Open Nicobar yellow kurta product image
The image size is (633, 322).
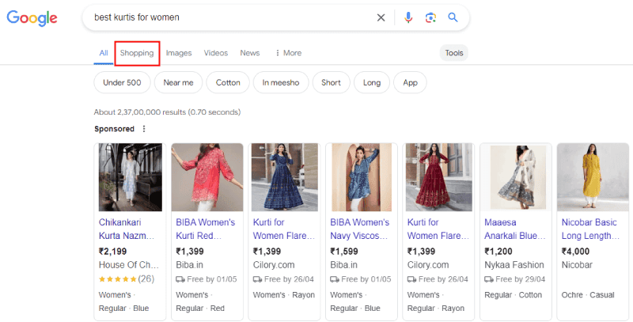pos(593,177)
